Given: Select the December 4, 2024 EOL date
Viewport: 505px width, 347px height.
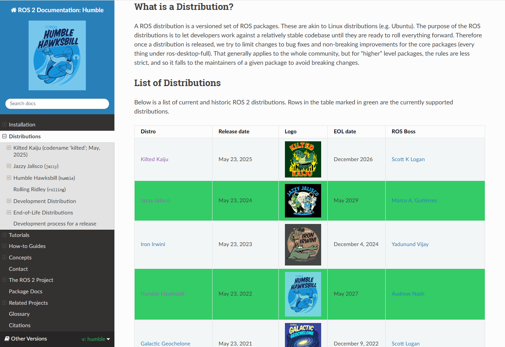Looking at the screenshot, I should [356, 244].
